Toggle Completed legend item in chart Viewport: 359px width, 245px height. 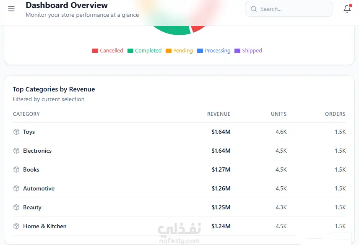coord(144,51)
